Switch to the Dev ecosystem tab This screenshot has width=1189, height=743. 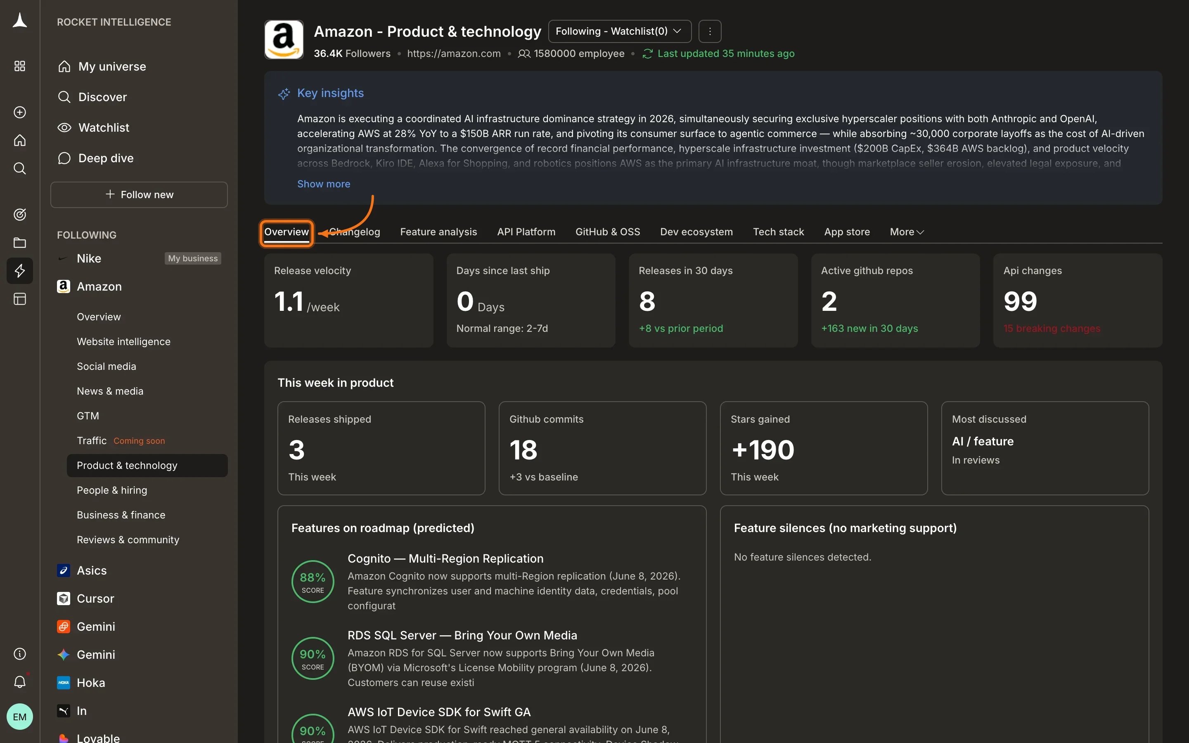[696, 232]
